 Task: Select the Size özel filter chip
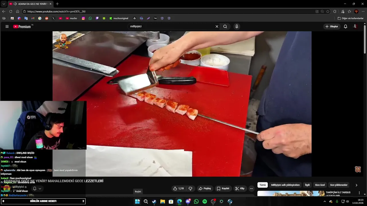point(320,185)
